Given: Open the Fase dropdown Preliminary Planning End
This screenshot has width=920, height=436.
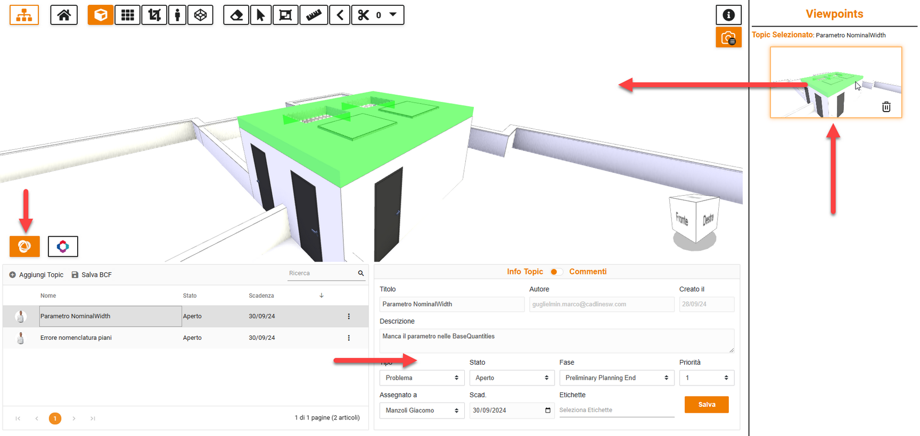Looking at the screenshot, I should (x=617, y=378).
